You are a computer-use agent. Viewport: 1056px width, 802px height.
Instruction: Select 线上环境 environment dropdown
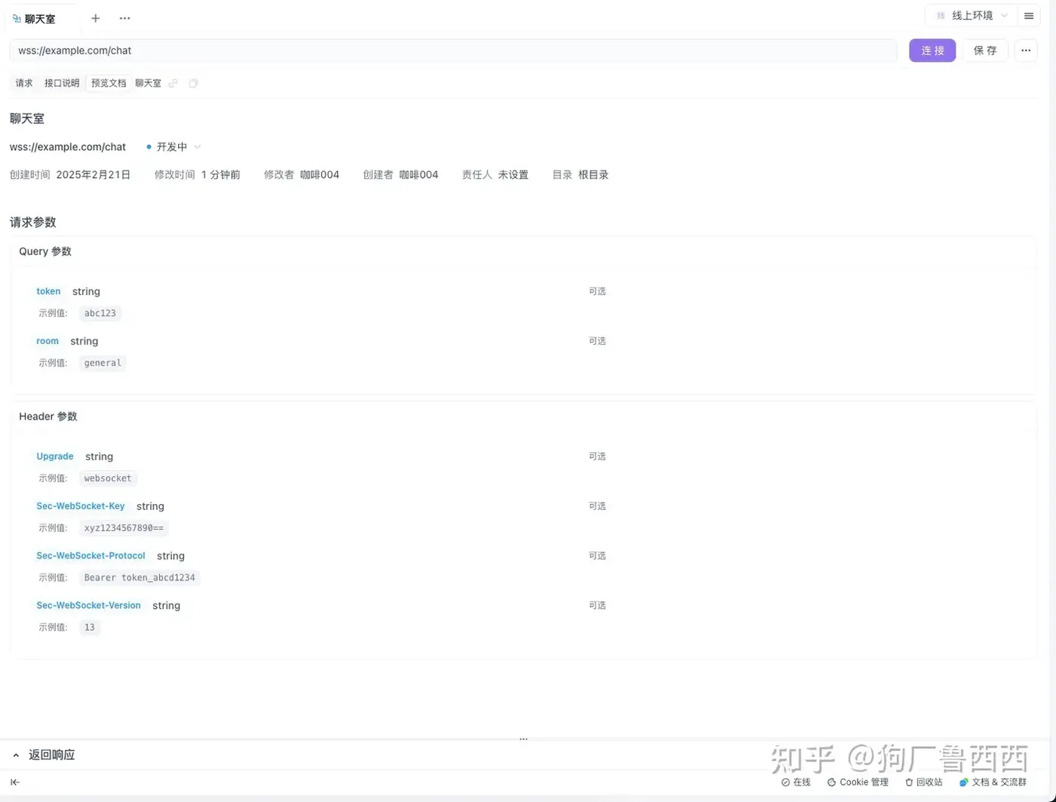tap(971, 16)
